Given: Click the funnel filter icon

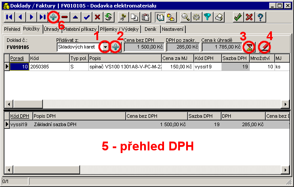Looking at the screenshot, I should (208, 17).
